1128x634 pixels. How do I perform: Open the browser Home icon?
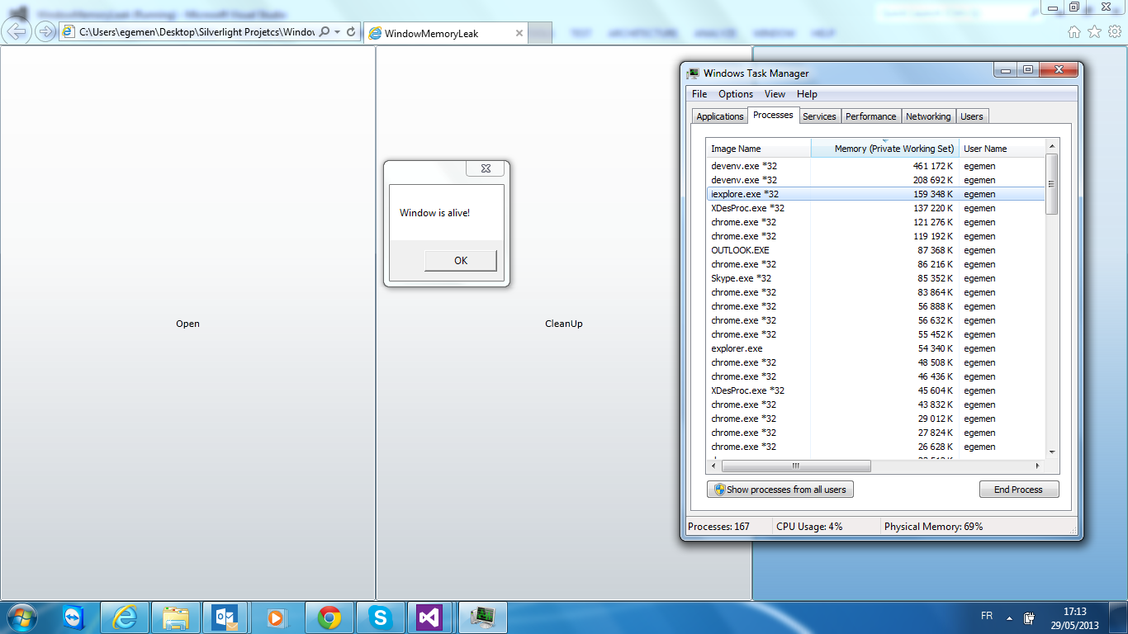pyautogui.click(x=1073, y=32)
